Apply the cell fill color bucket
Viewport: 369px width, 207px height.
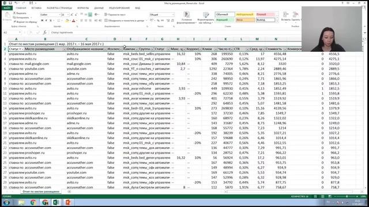(67, 21)
